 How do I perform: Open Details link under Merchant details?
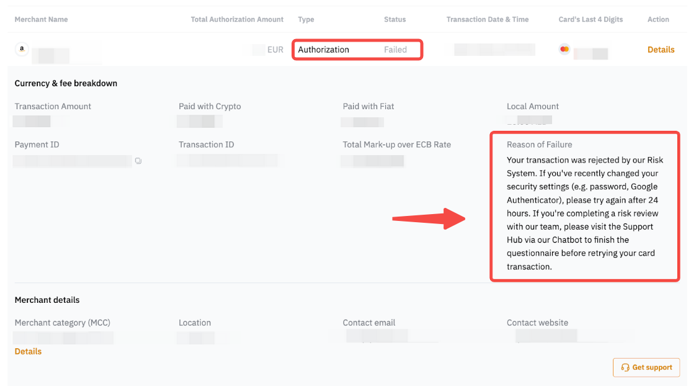tap(28, 351)
